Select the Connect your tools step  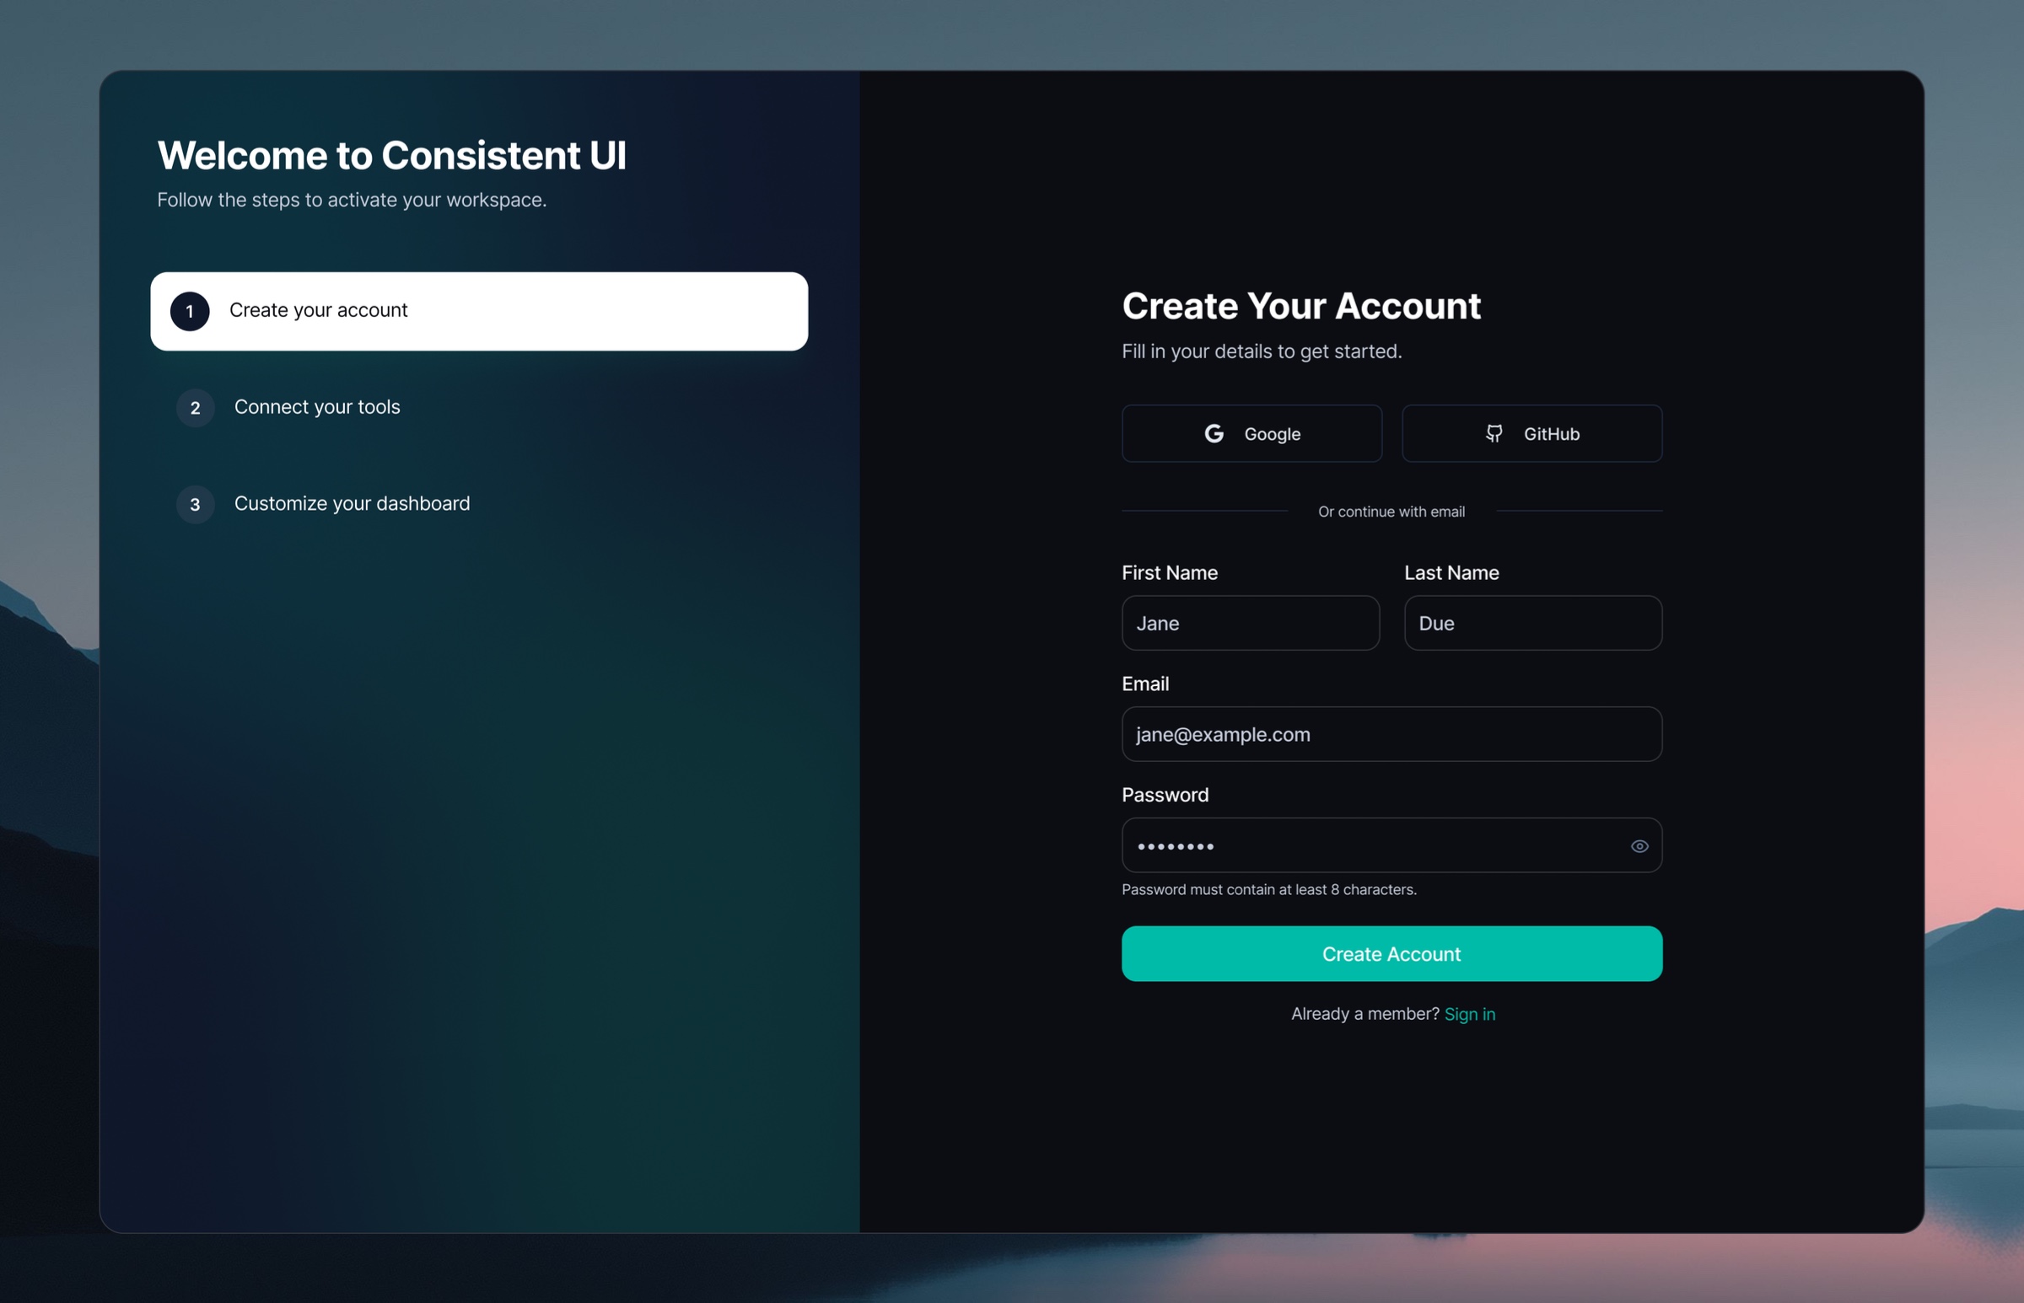tap(316, 407)
